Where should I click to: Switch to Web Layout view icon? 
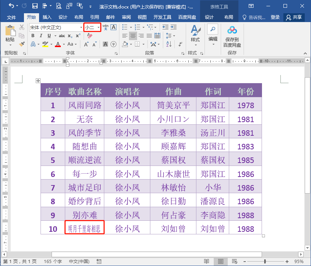click(x=235, y=262)
